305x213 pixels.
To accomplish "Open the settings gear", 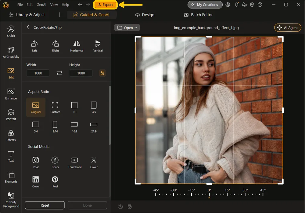I will tap(252, 5).
